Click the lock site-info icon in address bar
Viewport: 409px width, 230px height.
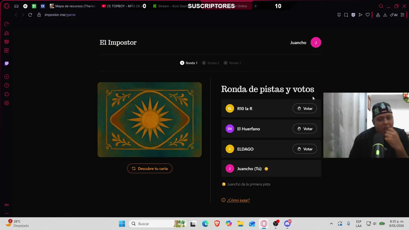tap(39, 15)
